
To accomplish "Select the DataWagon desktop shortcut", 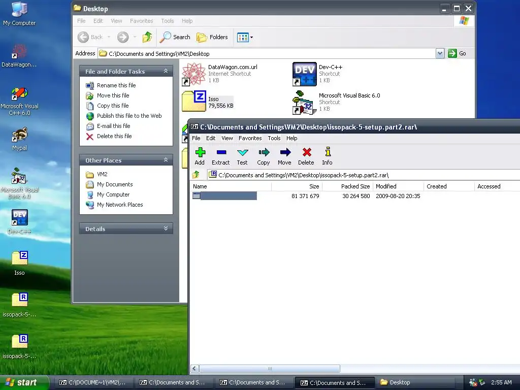I will click(19, 56).
